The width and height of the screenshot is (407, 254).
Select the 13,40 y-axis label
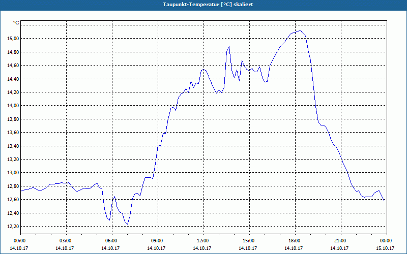pyautogui.click(x=13, y=146)
